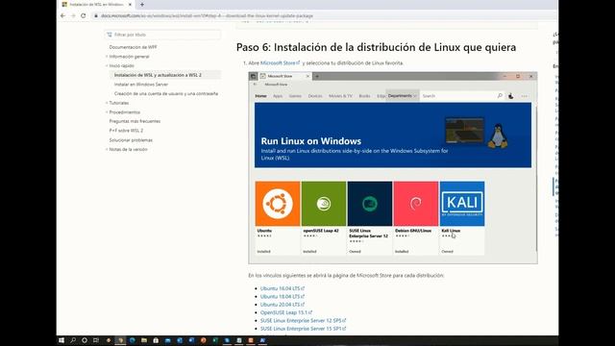Open the 'Ubuntu 16.04 LTS' store link
This screenshot has width=615, height=346.
pyautogui.click(x=282, y=288)
